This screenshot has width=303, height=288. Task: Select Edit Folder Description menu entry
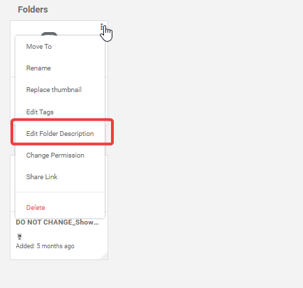click(x=60, y=134)
